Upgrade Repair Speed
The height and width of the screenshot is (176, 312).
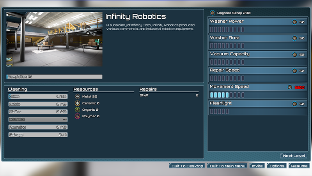[257, 70]
